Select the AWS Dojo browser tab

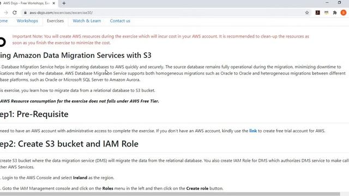tap(27, 3)
